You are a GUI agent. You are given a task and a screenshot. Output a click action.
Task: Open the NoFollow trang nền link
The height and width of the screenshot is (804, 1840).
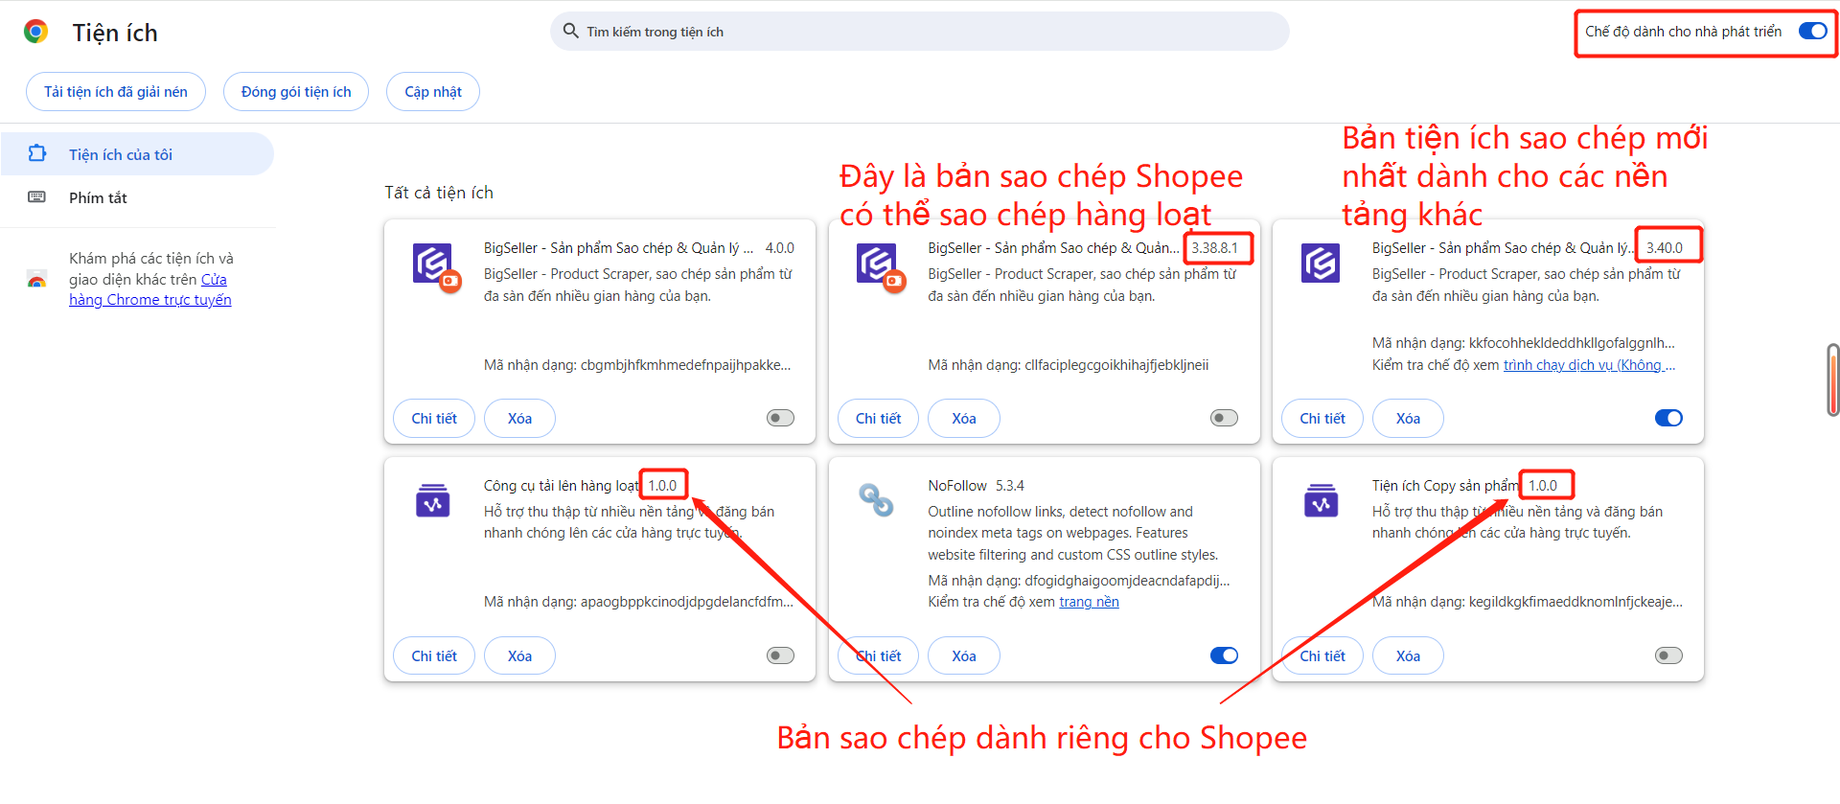(x=1089, y=602)
